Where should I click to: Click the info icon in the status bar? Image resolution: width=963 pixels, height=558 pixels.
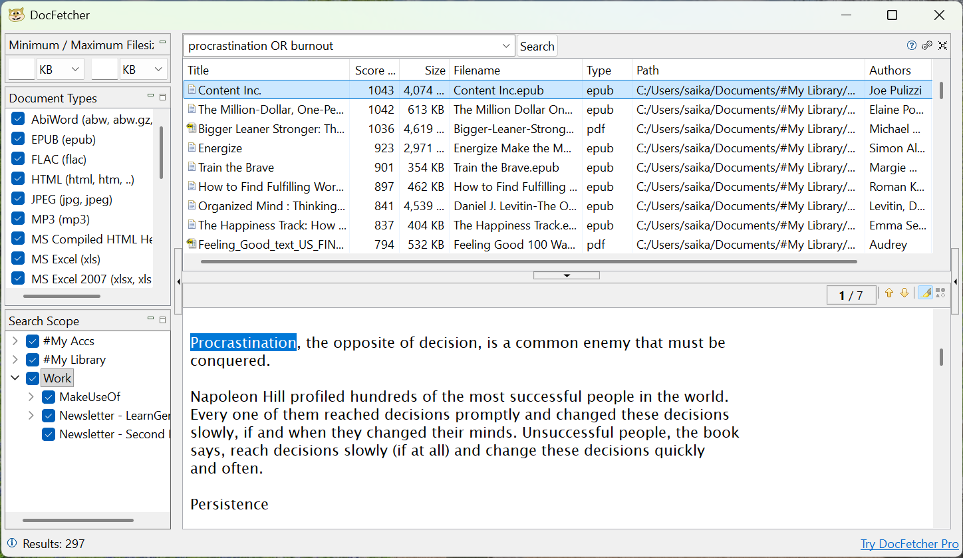click(12, 543)
